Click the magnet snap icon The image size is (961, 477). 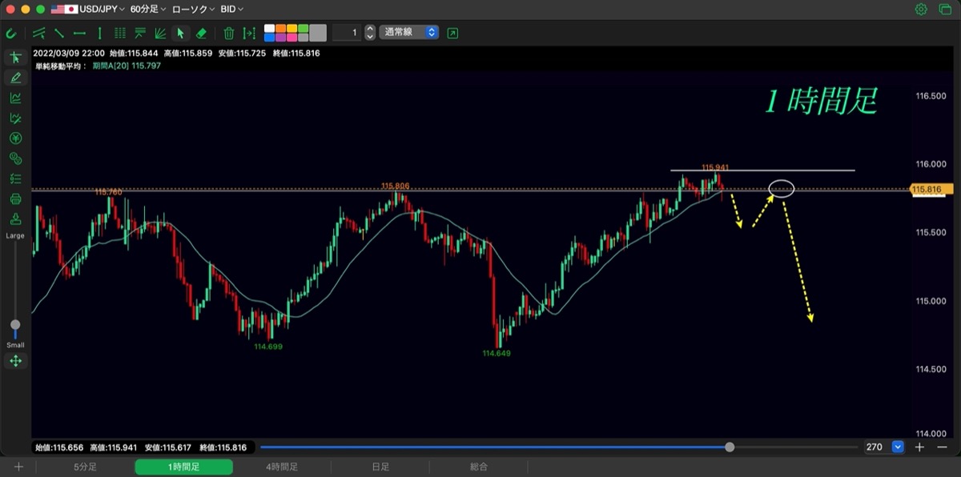pos(10,33)
